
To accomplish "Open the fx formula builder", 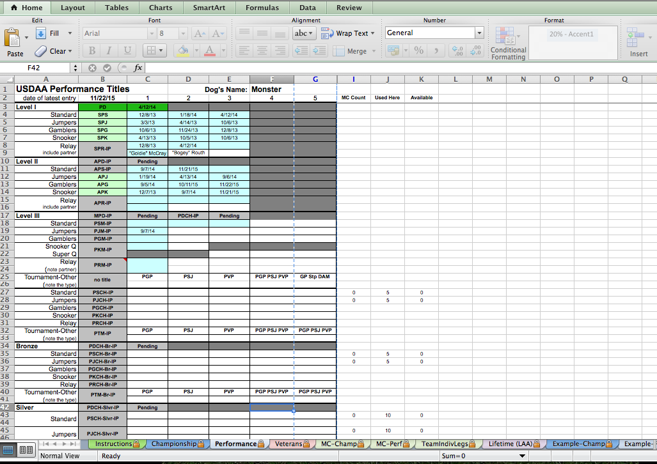I will coord(138,68).
